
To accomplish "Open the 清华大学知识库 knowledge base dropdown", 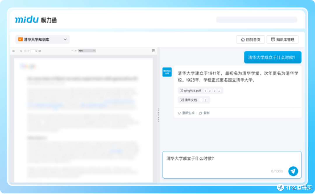I will coord(42,40).
